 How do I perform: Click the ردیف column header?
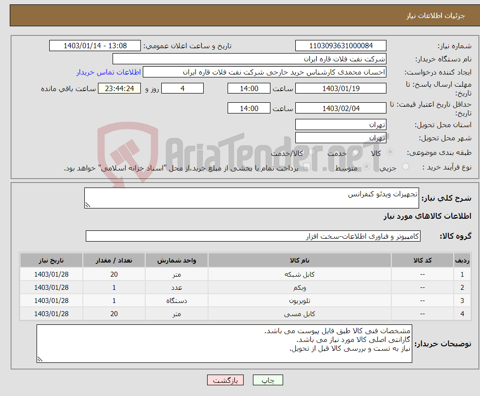(x=462, y=261)
